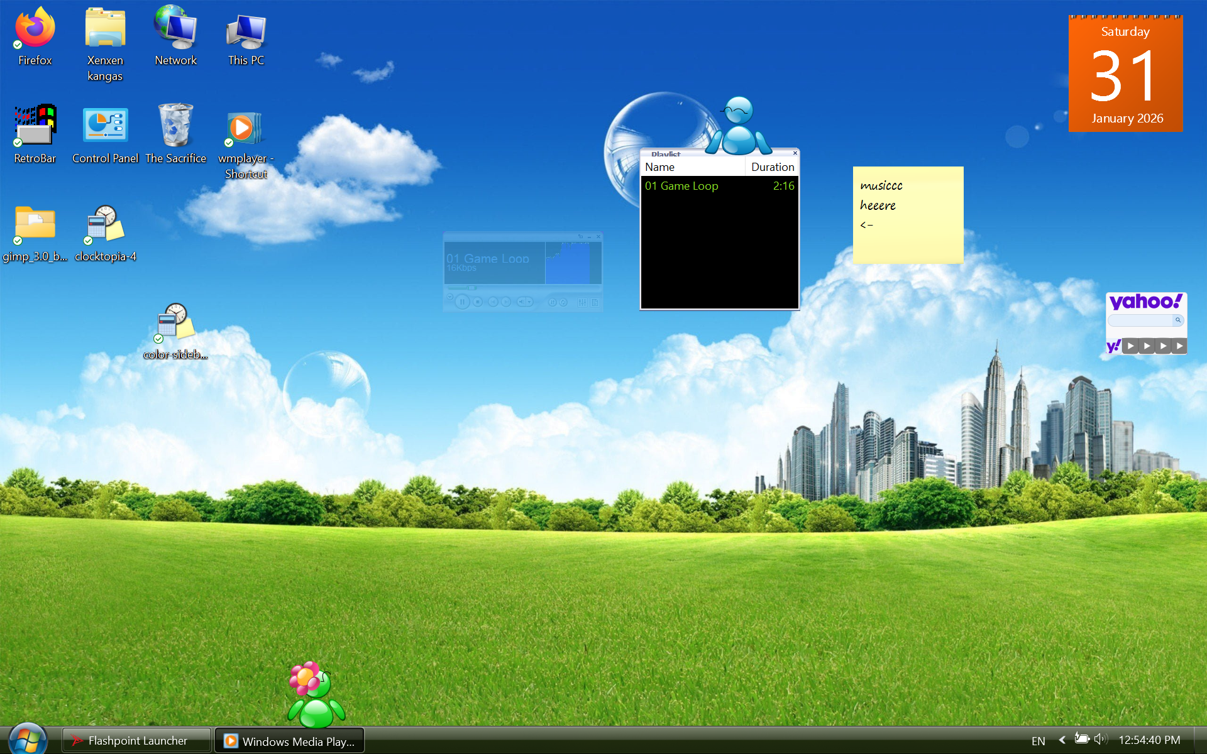Image resolution: width=1207 pixels, height=754 pixels.
Task: Expand the small chevron above pause button
Action: [x=450, y=297]
